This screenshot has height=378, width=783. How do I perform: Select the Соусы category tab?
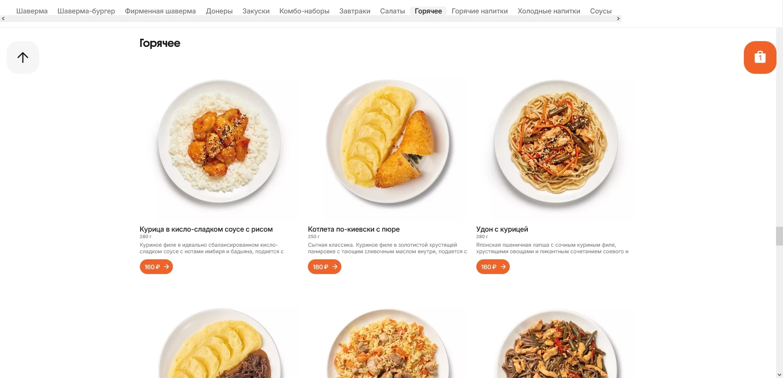tap(601, 11)
